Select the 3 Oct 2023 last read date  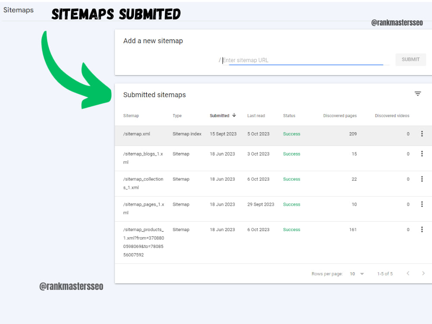(258, 154)
